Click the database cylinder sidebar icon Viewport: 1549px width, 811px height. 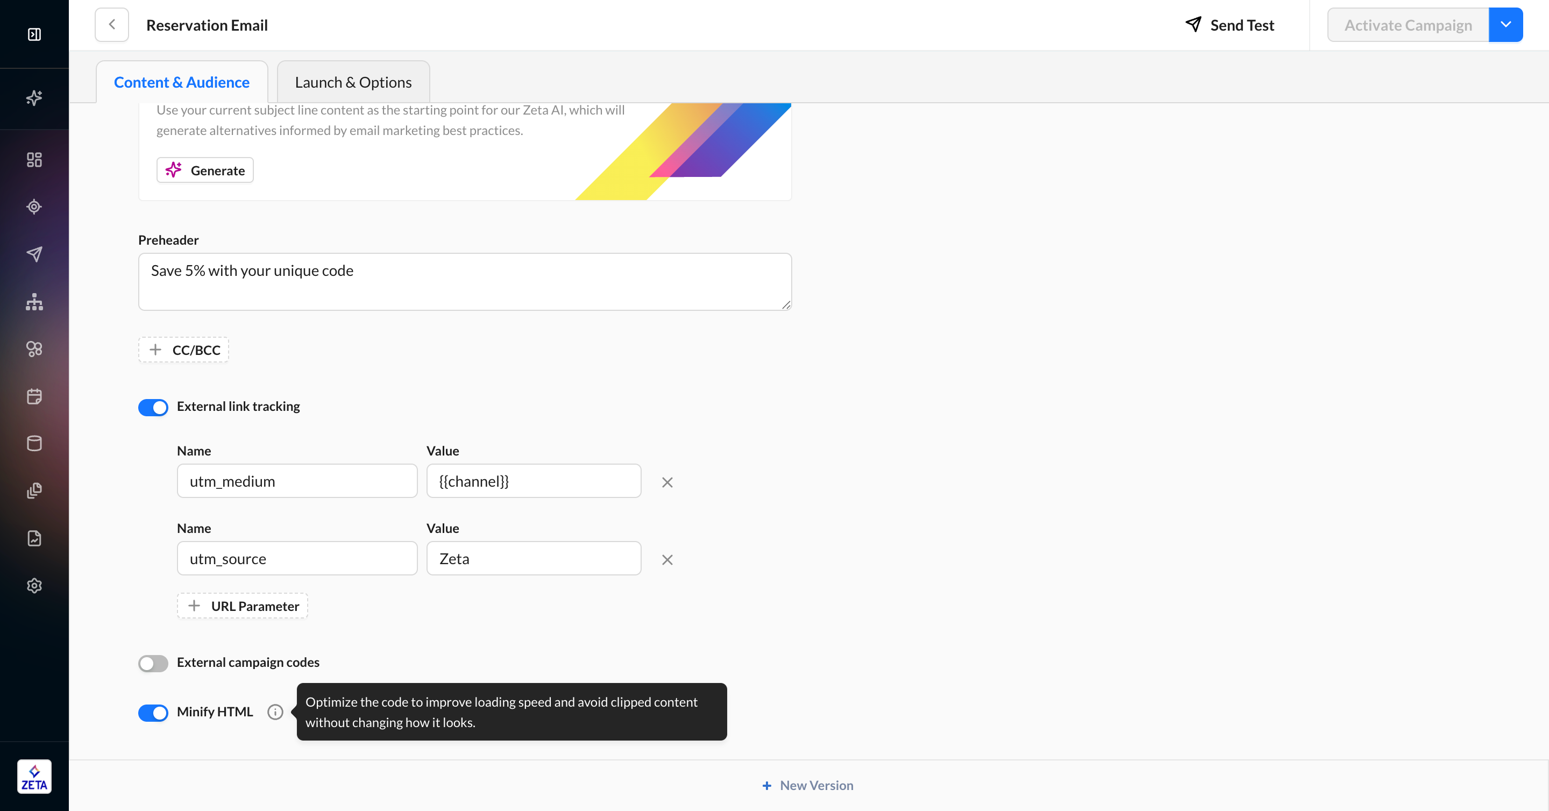click(x=34, y=444)
